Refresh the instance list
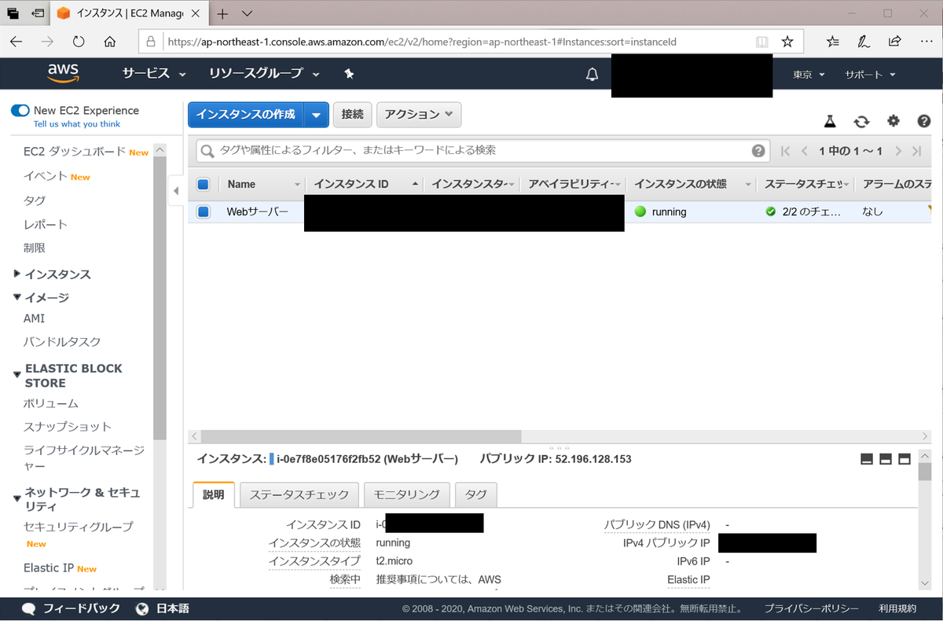This screenshot has height=621, width=943. [x=861, y=121]
